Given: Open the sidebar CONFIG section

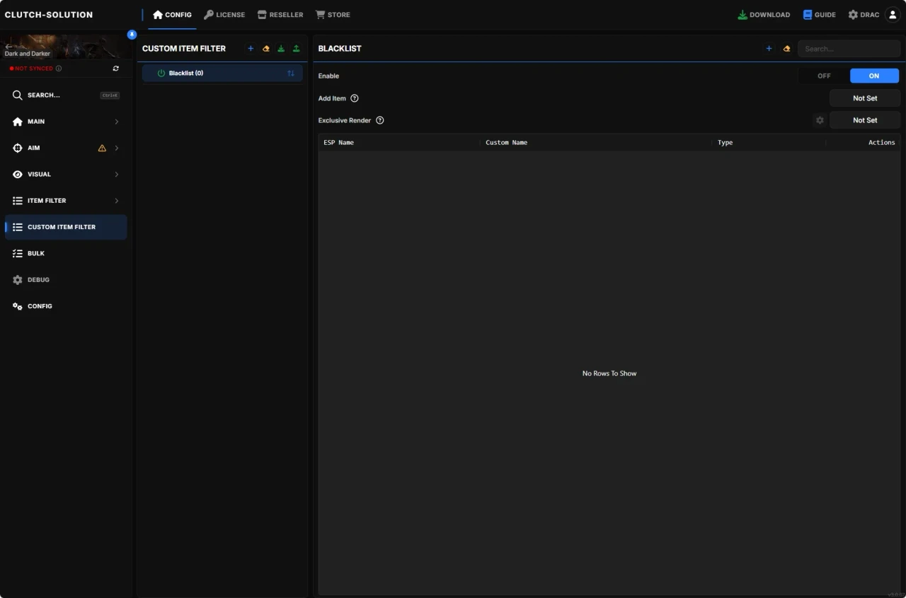Looking at the screenshot, I should (66, 306).
